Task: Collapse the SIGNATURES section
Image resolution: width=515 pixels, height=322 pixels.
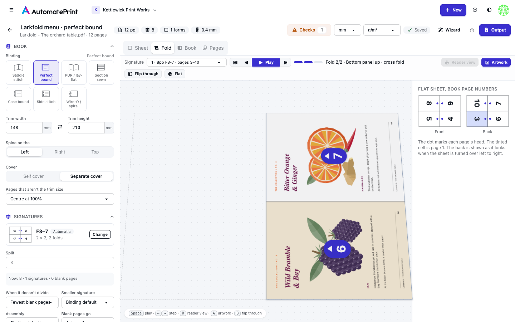Action: tap(112, 217)
